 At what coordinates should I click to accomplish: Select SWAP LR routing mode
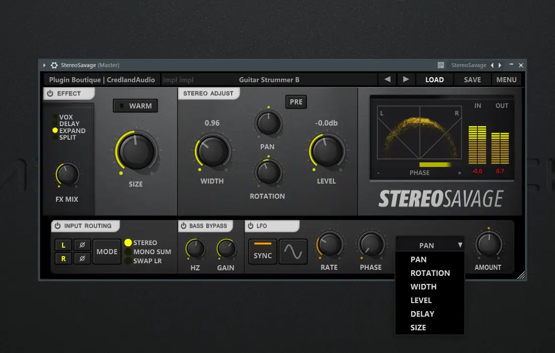143,261
